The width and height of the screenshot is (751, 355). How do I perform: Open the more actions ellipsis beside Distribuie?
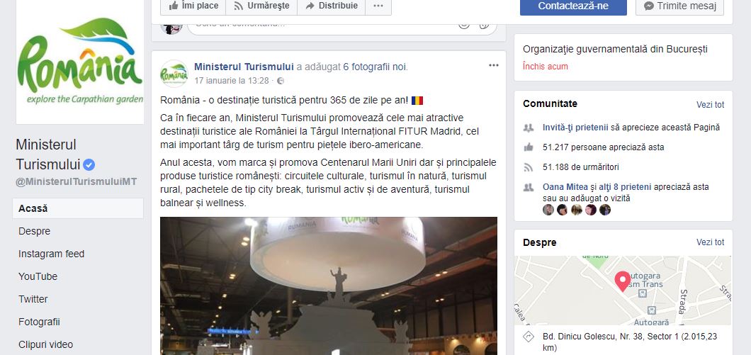coord(378,6)
